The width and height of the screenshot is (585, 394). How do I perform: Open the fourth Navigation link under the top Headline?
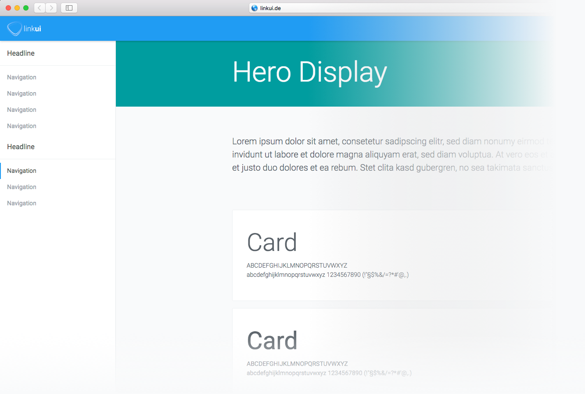[22, 126]
